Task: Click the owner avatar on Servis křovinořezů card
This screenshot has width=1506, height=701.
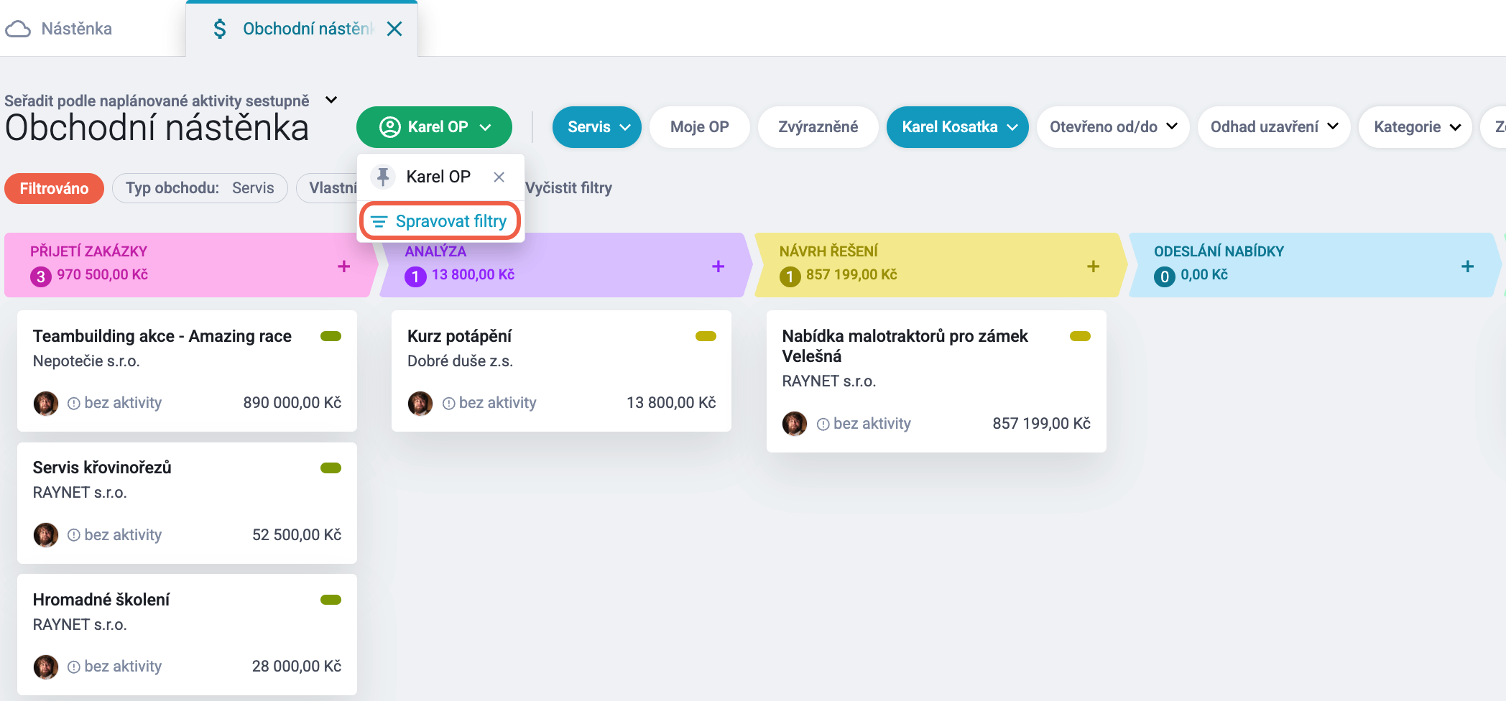Action: click(46, 535)
